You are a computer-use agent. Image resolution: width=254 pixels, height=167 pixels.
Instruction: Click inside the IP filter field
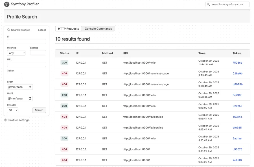click(x=26, y=41)
